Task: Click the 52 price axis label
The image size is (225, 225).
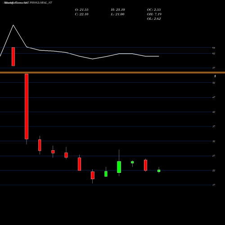Action: [214, 83]
